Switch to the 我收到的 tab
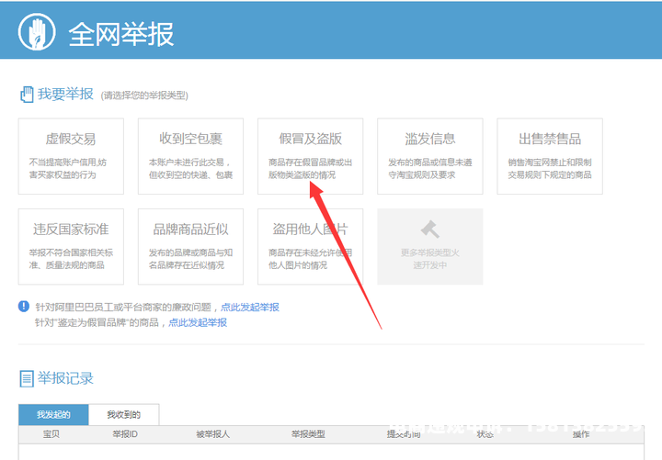The width and height of the screenshot is (662, 460). (124, 415)
